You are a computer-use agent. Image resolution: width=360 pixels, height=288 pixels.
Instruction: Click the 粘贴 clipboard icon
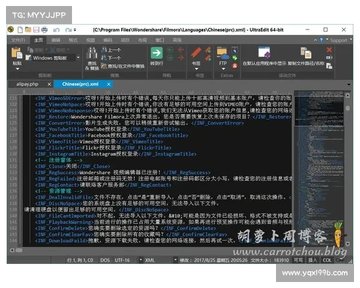pos(17,53)
